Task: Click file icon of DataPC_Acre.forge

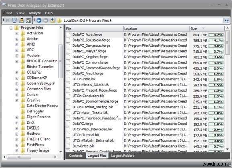Action: (68, 35)
